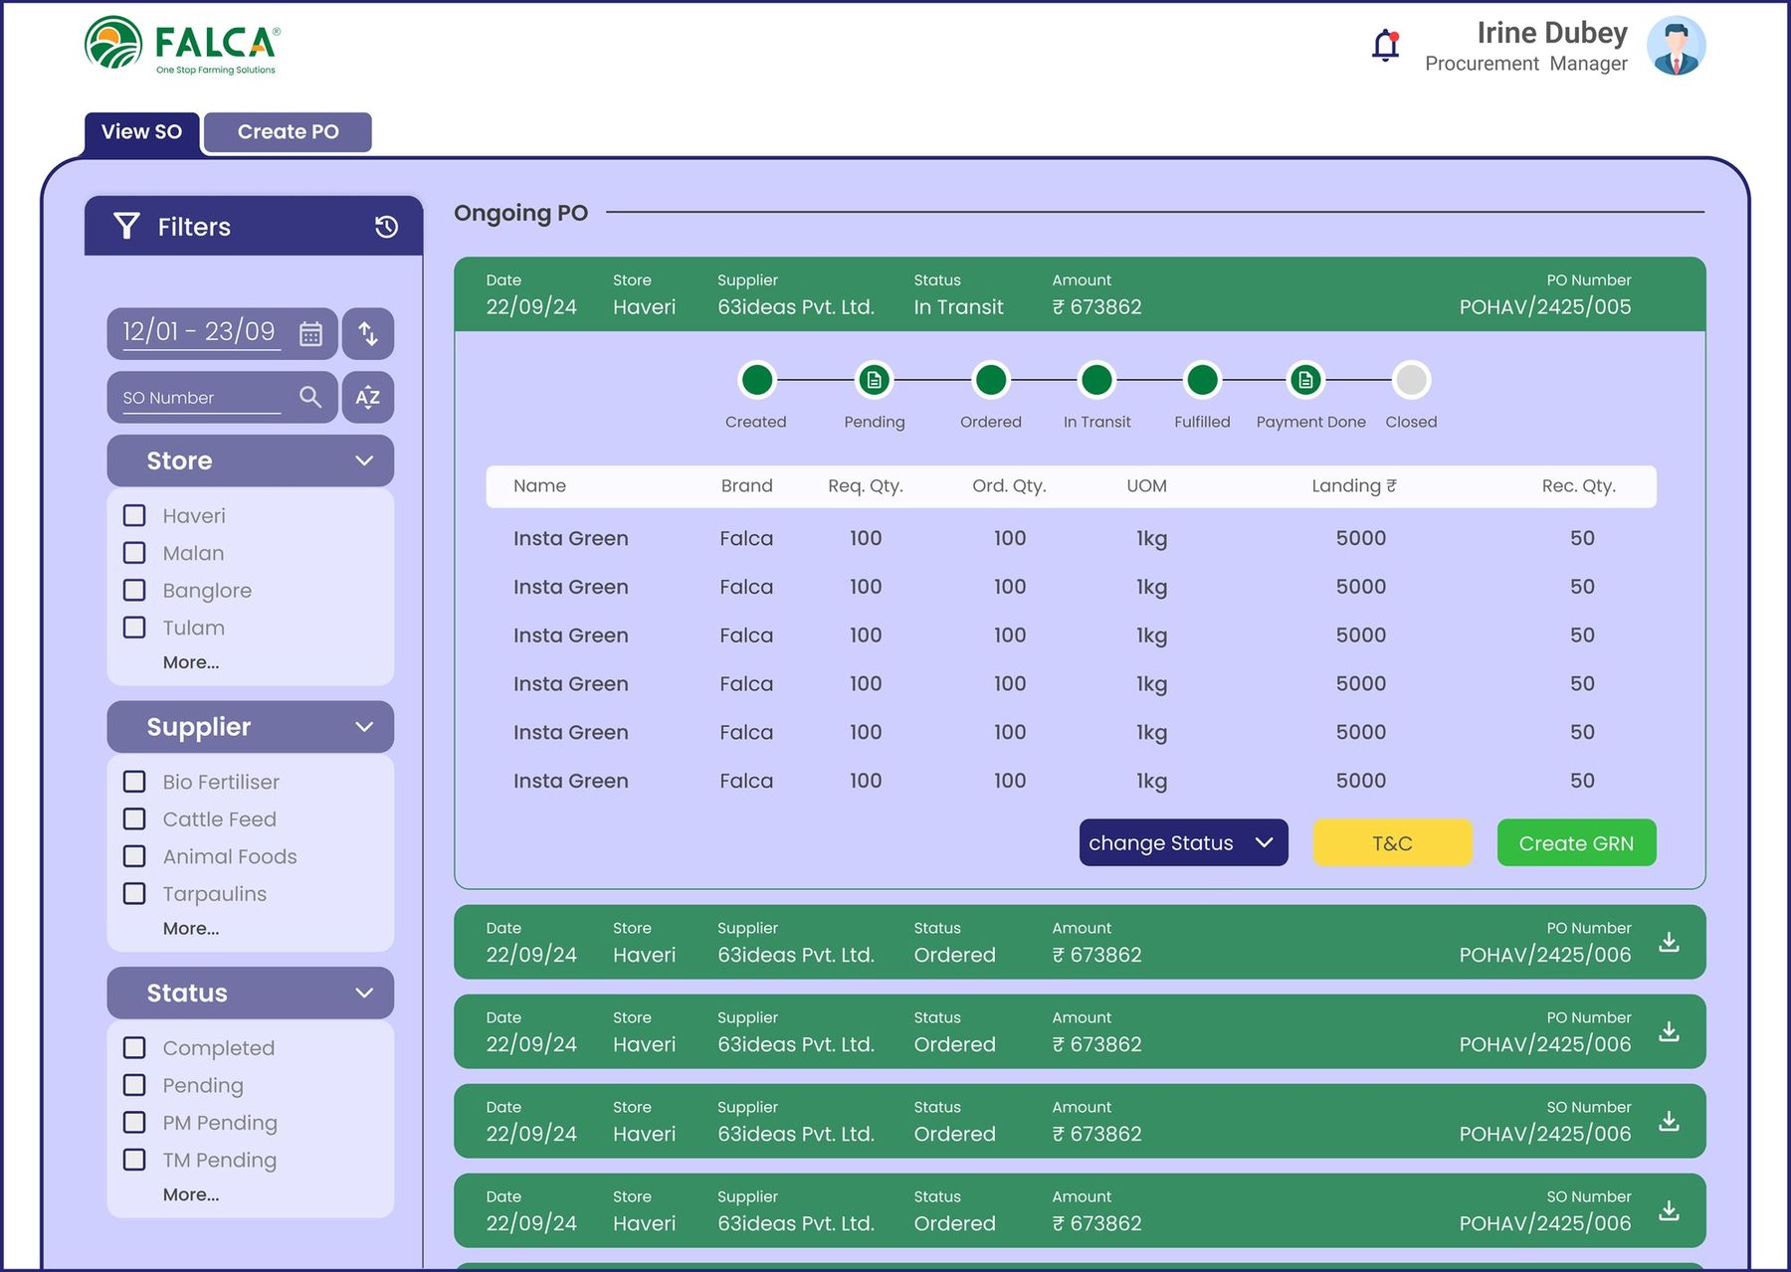Image resolution: width=1791 pixels, height=1272 pixels.
Task: Tick the Cattle Feed checkbox
Action: pos(134,818)
